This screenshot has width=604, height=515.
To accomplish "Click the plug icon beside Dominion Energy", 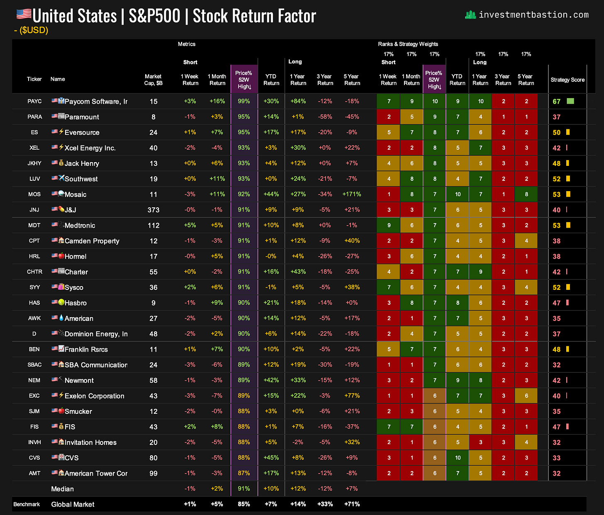I will (61, 333).
